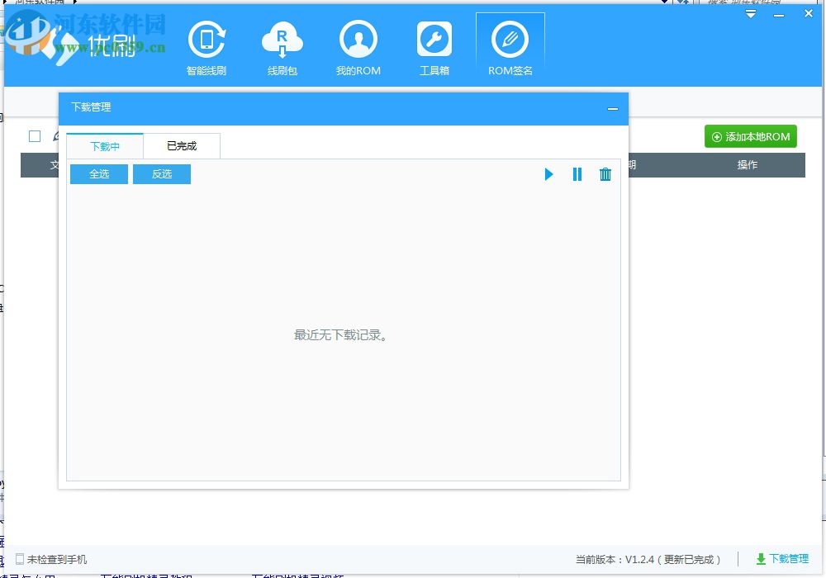Pause downloads with the pause icon
The width and height of the screenshot is (826, 578).
pos(577,174)
